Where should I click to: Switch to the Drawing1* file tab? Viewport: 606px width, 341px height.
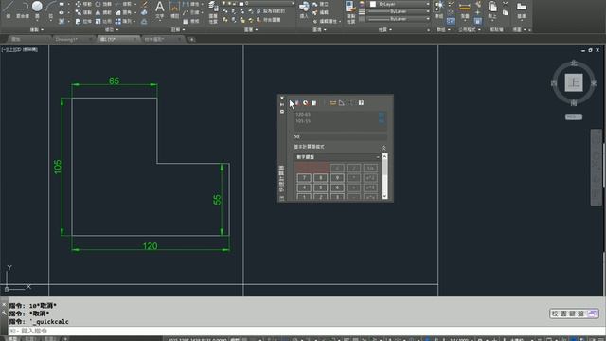pyautogui.click(x=72, y=39)
